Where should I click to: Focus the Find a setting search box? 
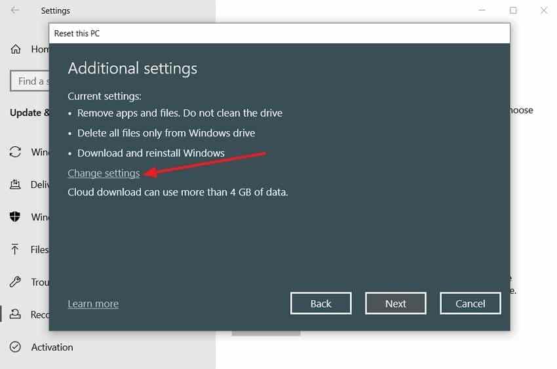[30, 81]
